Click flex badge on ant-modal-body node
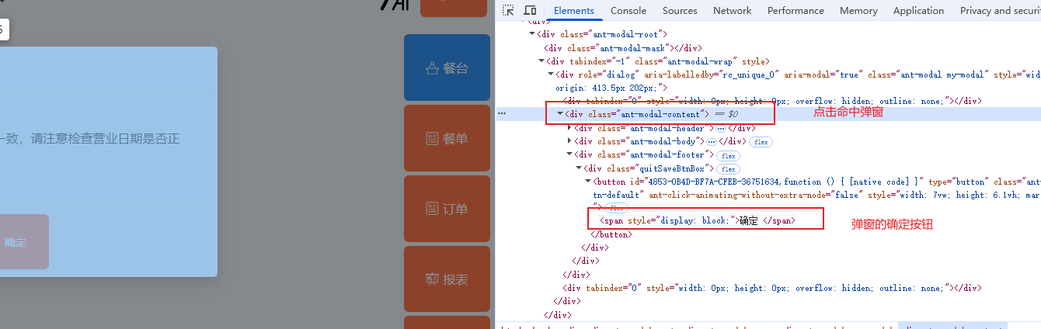This screenshot has height=329, width=1041. coord(761,142)
